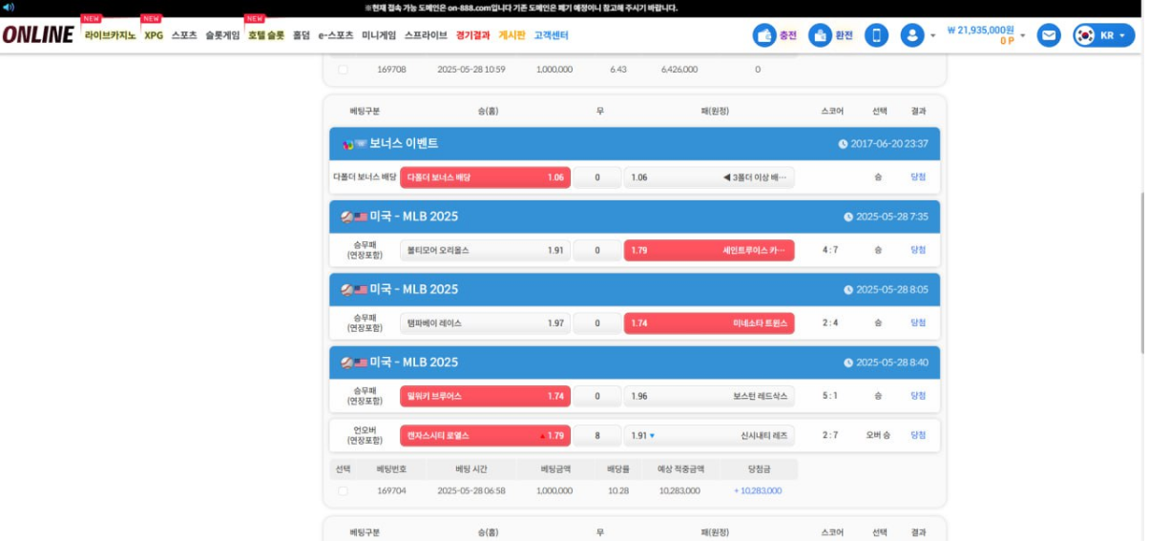Select 신시내티 레즈 1.91 under button
This screenshot has height=560, width=1149.
coord(709,436)
